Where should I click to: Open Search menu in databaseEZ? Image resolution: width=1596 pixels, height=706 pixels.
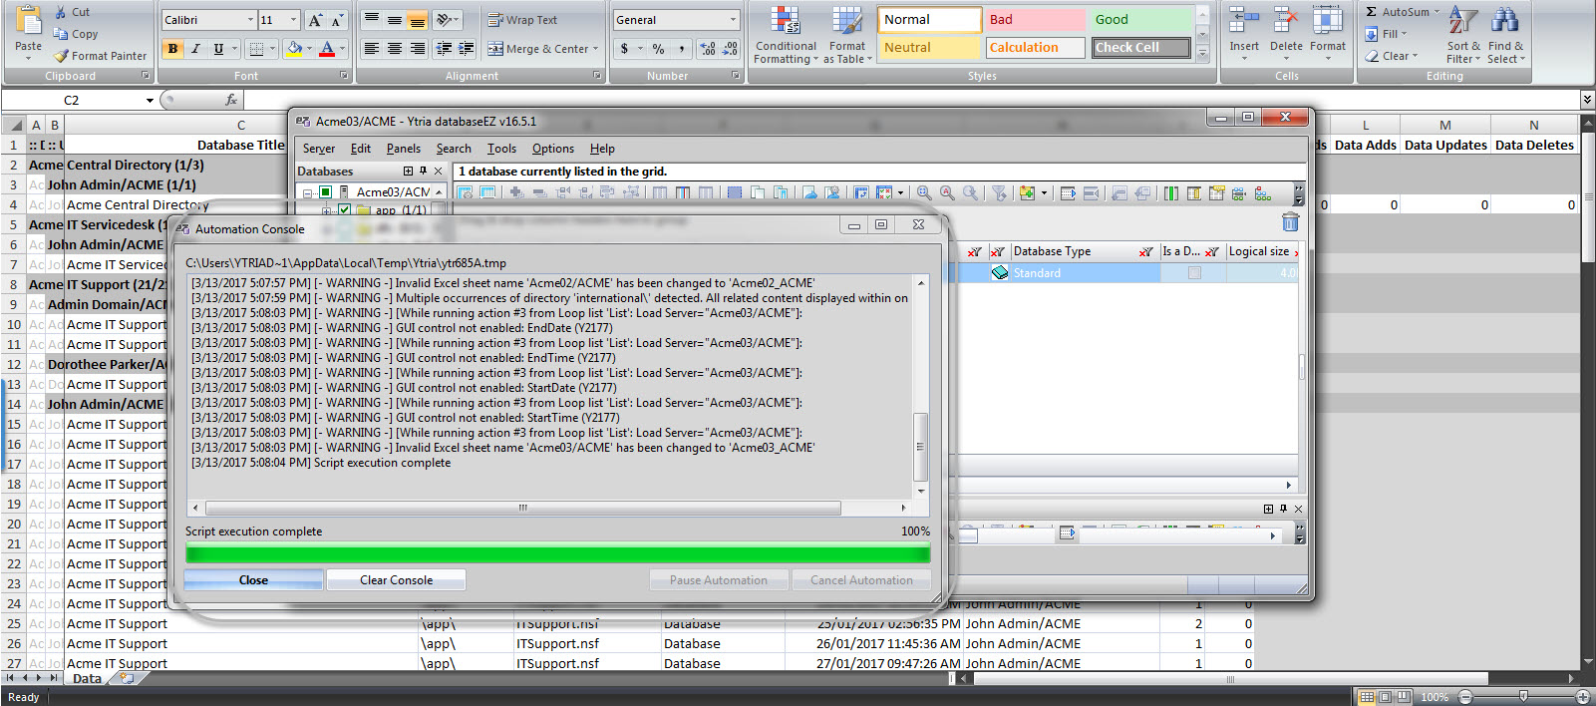(x=454, y=149)
